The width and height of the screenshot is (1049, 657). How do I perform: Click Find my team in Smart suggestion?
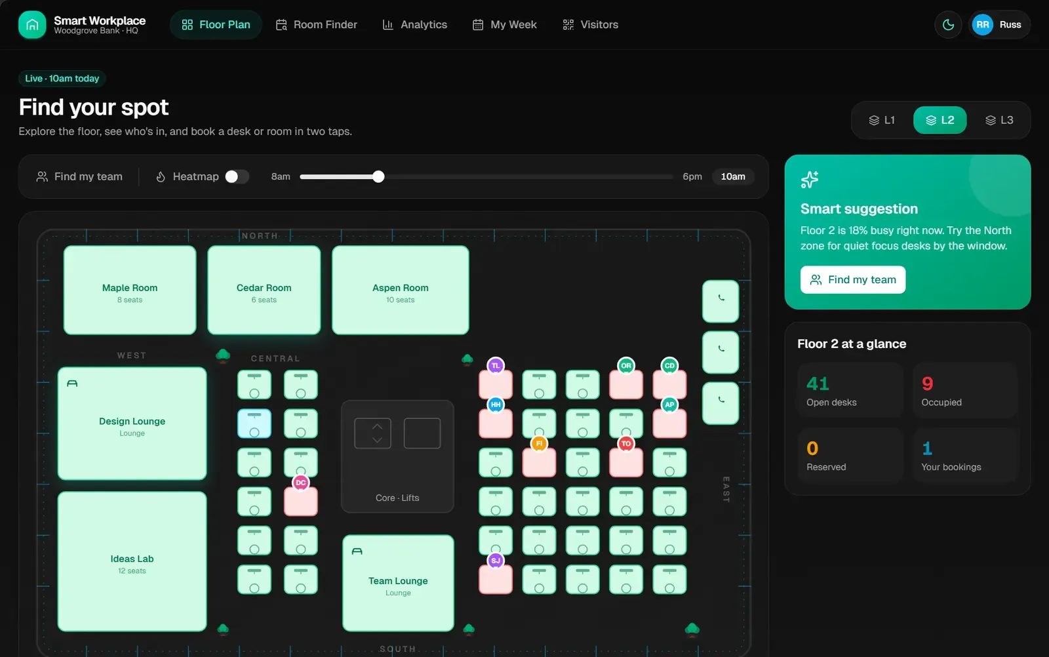coord(853,280)
